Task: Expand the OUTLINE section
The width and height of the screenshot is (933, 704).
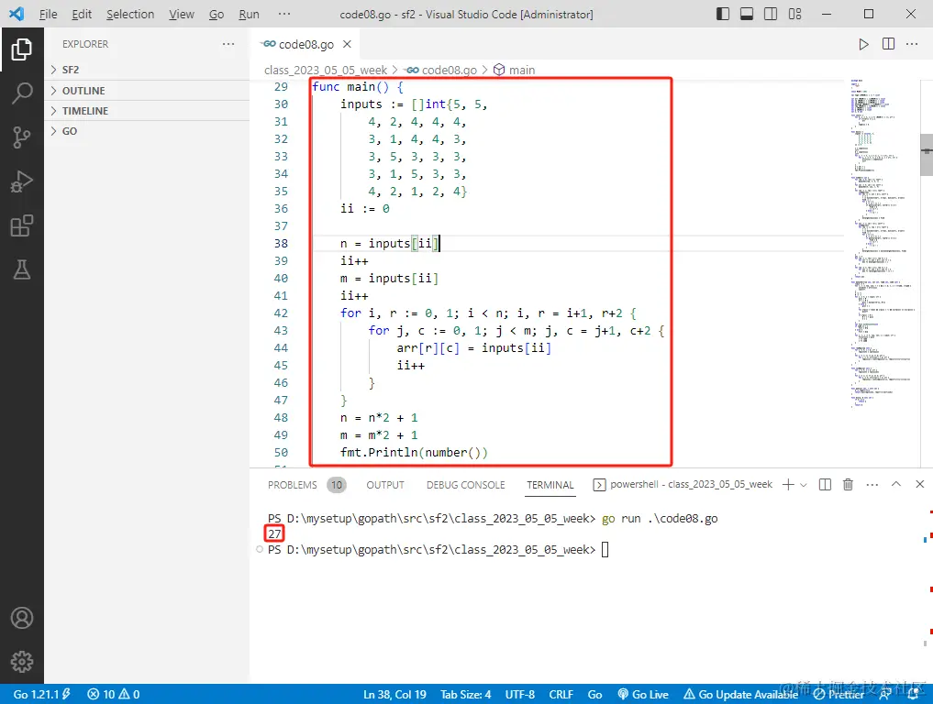Action: [x=147, y=91]
